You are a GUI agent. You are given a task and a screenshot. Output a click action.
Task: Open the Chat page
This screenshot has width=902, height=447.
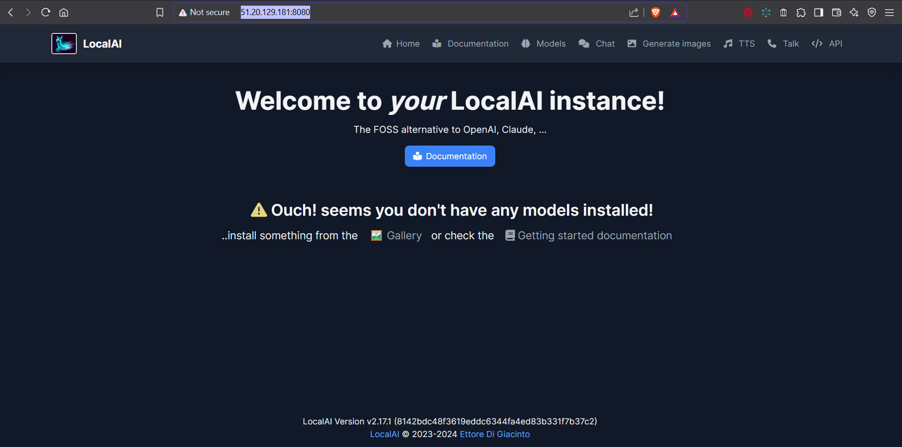597,44
